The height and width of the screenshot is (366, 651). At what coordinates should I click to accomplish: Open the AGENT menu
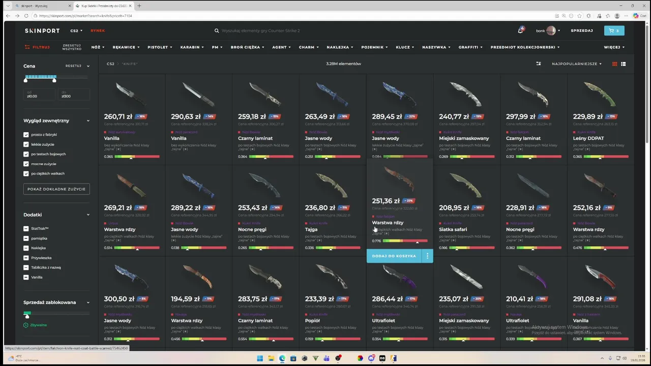281,47
